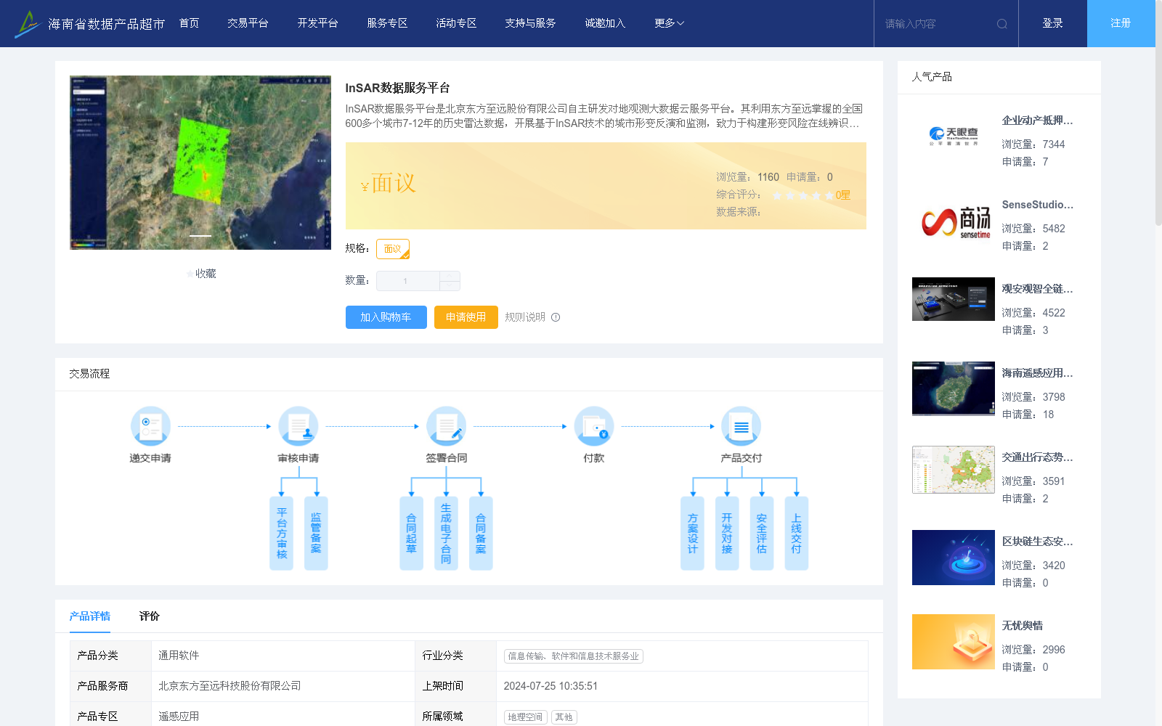Click the 登录 button
1162x726 pixels.
[x=1053, y=23]
